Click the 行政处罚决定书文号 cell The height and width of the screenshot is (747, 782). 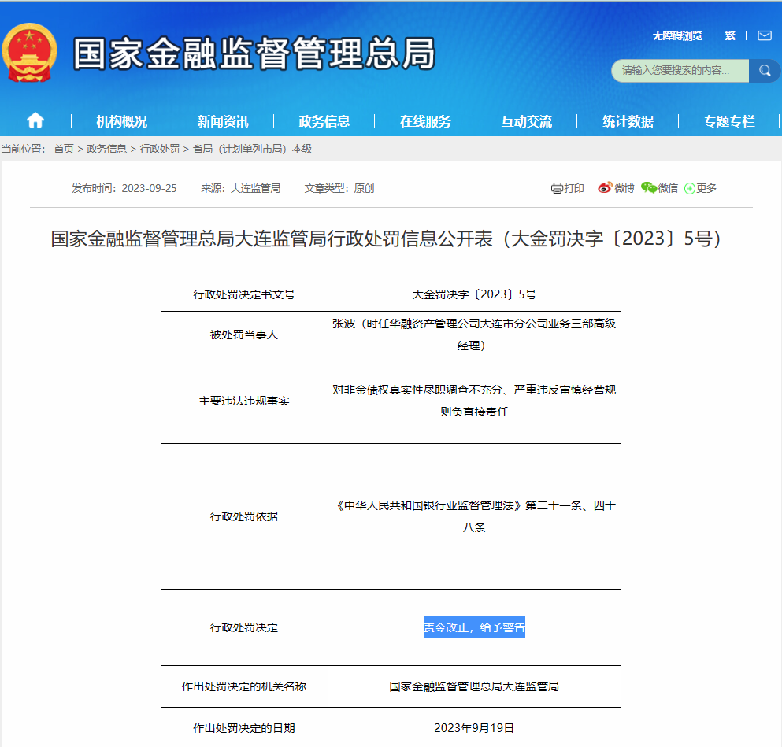(x=244, y=294)
